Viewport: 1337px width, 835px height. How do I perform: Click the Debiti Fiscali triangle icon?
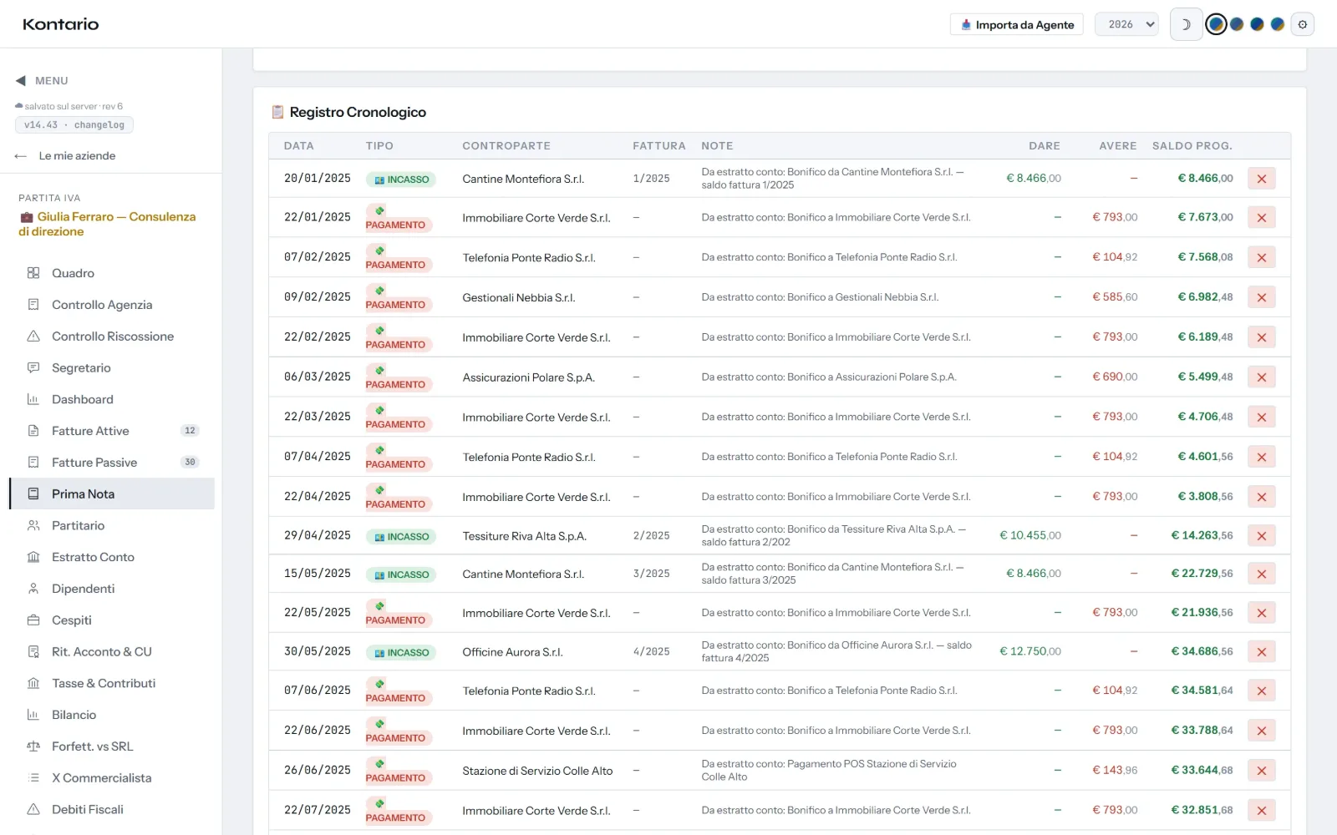(33, 809)
